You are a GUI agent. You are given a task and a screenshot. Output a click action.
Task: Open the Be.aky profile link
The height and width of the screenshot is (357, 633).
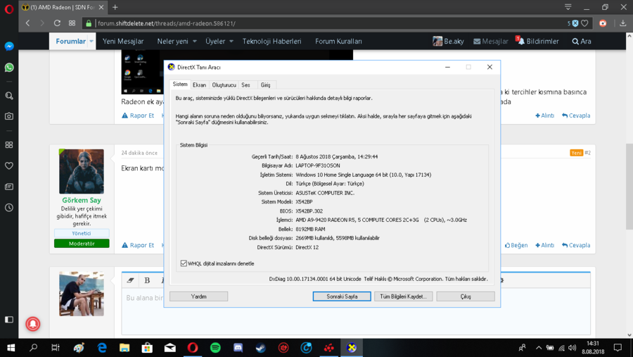click(448, 42)
